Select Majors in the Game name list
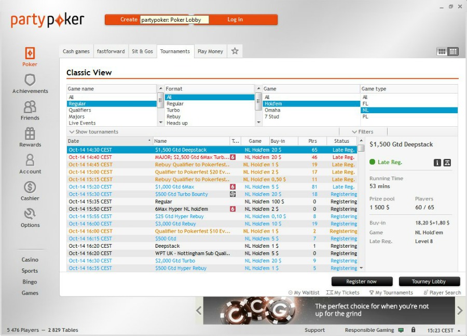467x336 pixels. pos(112,116)
